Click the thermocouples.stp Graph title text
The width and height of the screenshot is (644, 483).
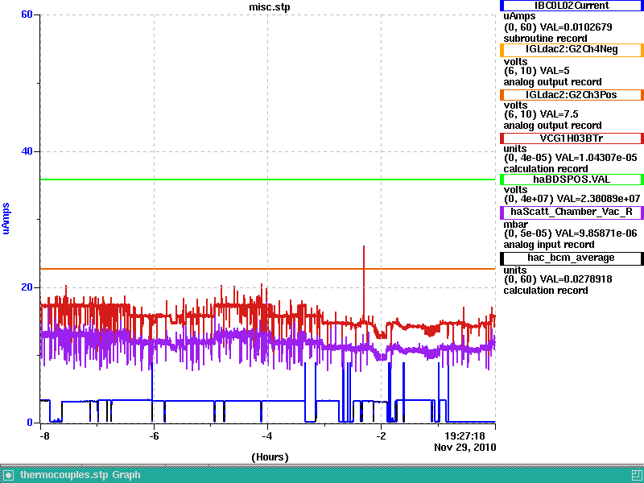coord(80,475)
